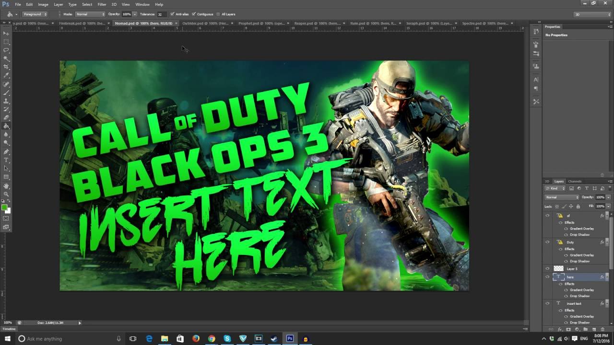Image resolution: width=614 pixels, height=345 pixels.
Task: Click the Timeline panel label
Action: pyautogui.click(x=9, y=329)
